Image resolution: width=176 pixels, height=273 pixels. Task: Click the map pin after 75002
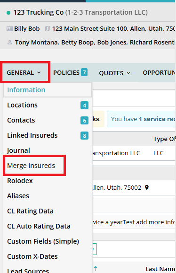(147, 187)
